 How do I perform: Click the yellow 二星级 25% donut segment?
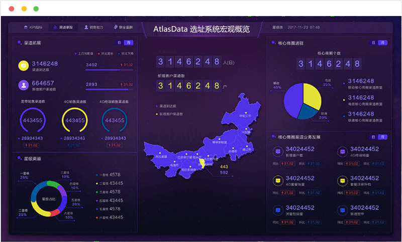tap(39, 209)
